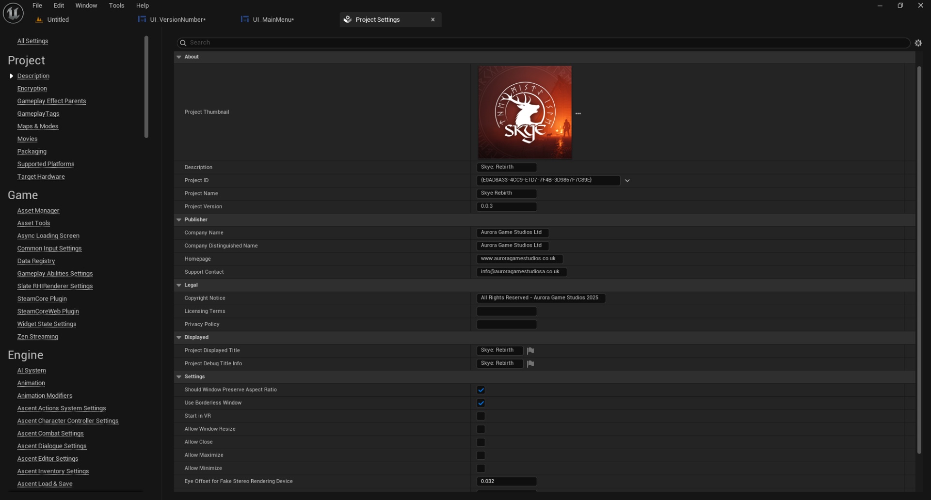Open Encryption settings
The image size is (931, 500).
(32, 89)
